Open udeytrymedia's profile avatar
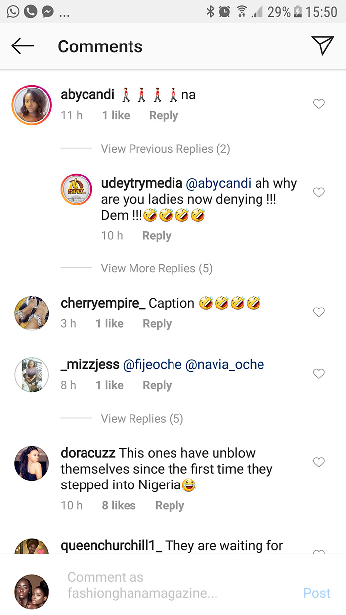The width and height of the screenshot is (346, 615). [x=77, y=190]
